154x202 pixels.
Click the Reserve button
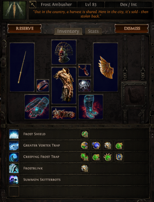coord(25,28)
